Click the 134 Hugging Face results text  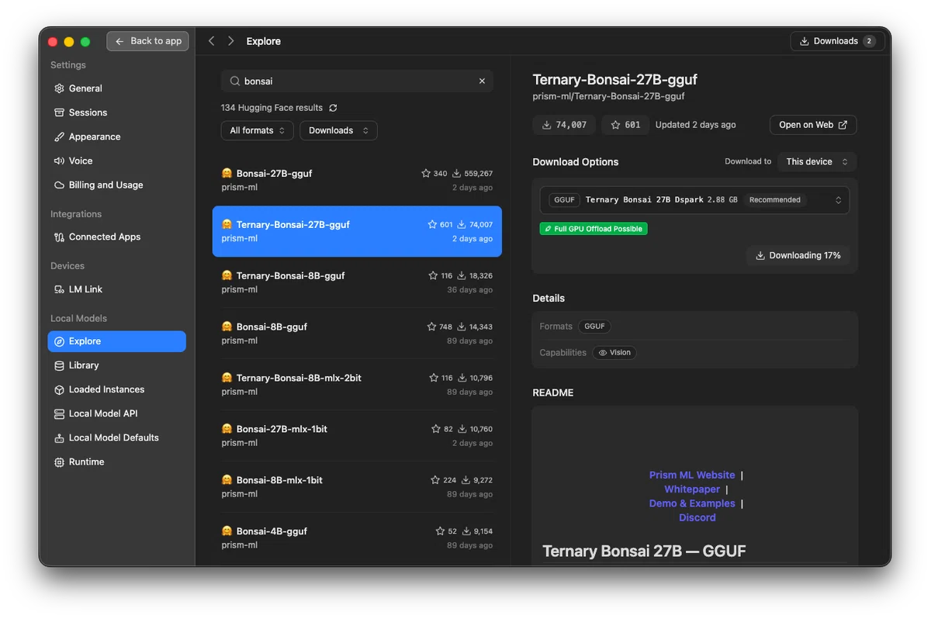click(272, 108)
